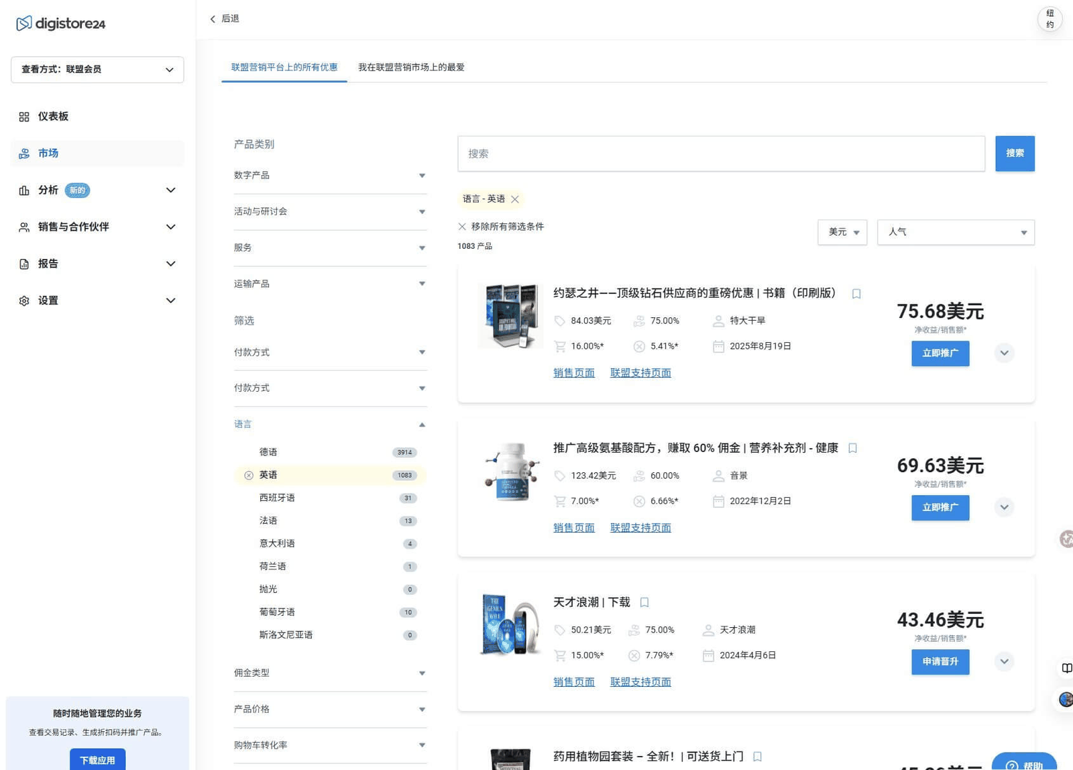Expand the 销售与合作伙伴 sidebar chevron
The height and width of the screenshot is (770, 1073).
click(170, 227)
